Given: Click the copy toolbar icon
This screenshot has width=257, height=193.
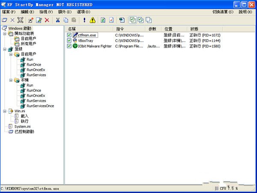Looking at the screenshot, I should pyautogui.click(x=66, y=20).
